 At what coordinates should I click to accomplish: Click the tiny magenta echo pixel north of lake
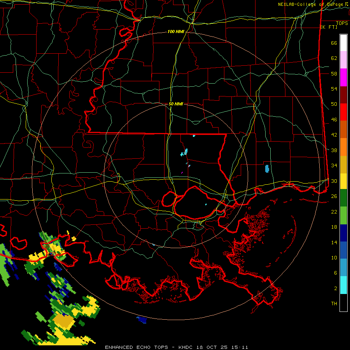coord(182,173)
